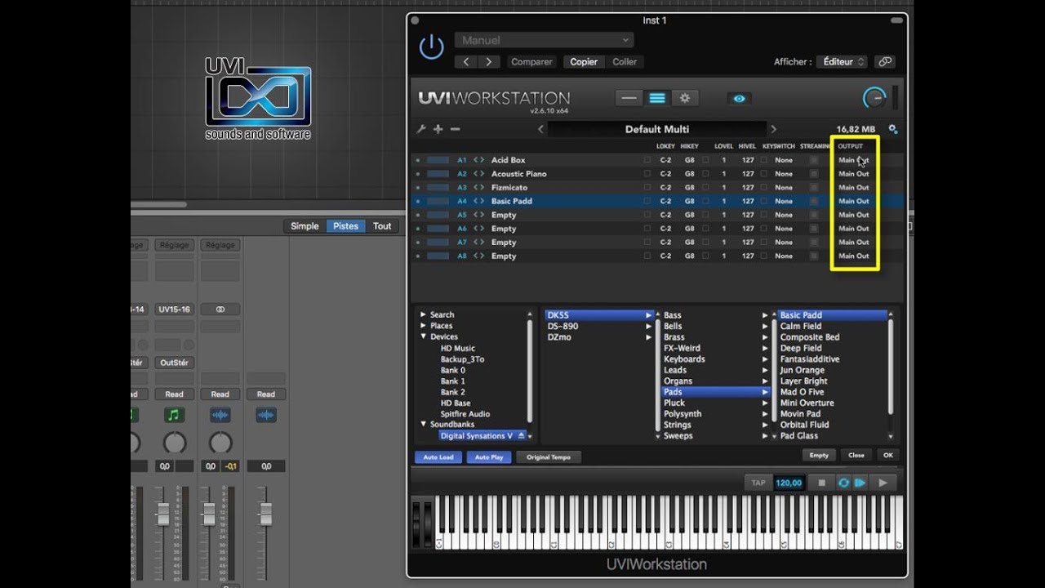This screenshot has height=588, width=1045.
Task: Adjust the UVI master volume knob
Action: 874,98
